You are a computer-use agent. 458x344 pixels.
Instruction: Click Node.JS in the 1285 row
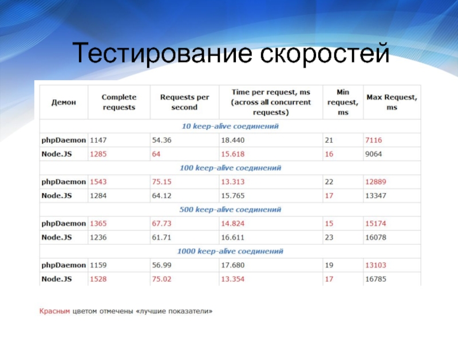coord(57,154)
